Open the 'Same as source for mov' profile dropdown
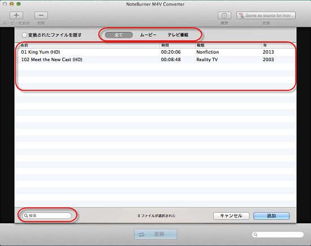 point(266,15)
